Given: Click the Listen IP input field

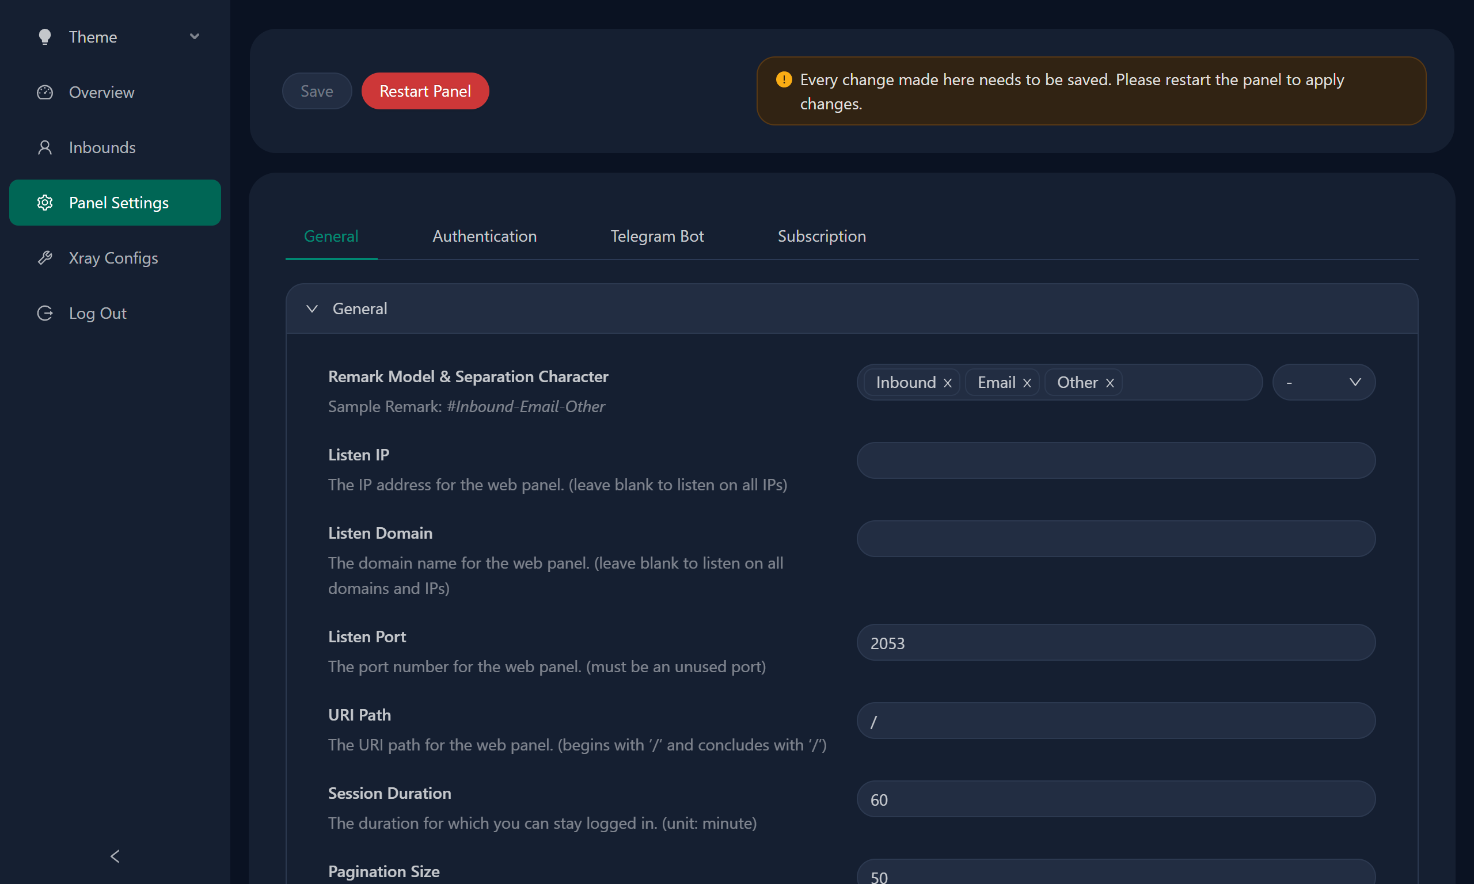Looking at the screenshot, I should (1115, 460).
